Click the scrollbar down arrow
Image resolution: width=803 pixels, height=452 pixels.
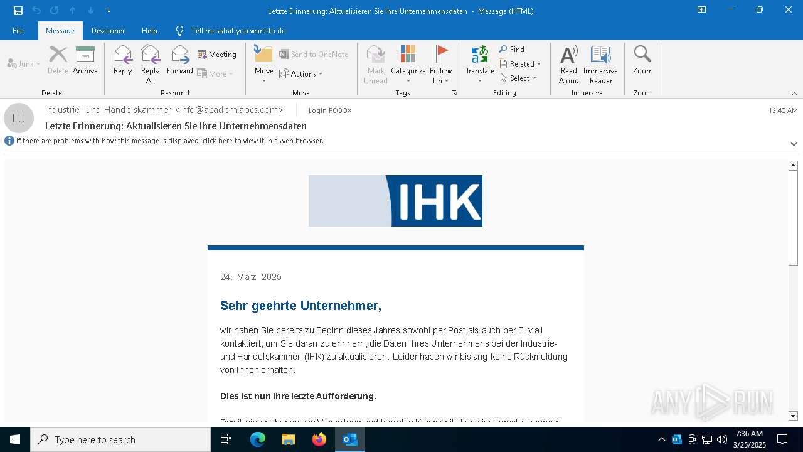click(793, 416)
